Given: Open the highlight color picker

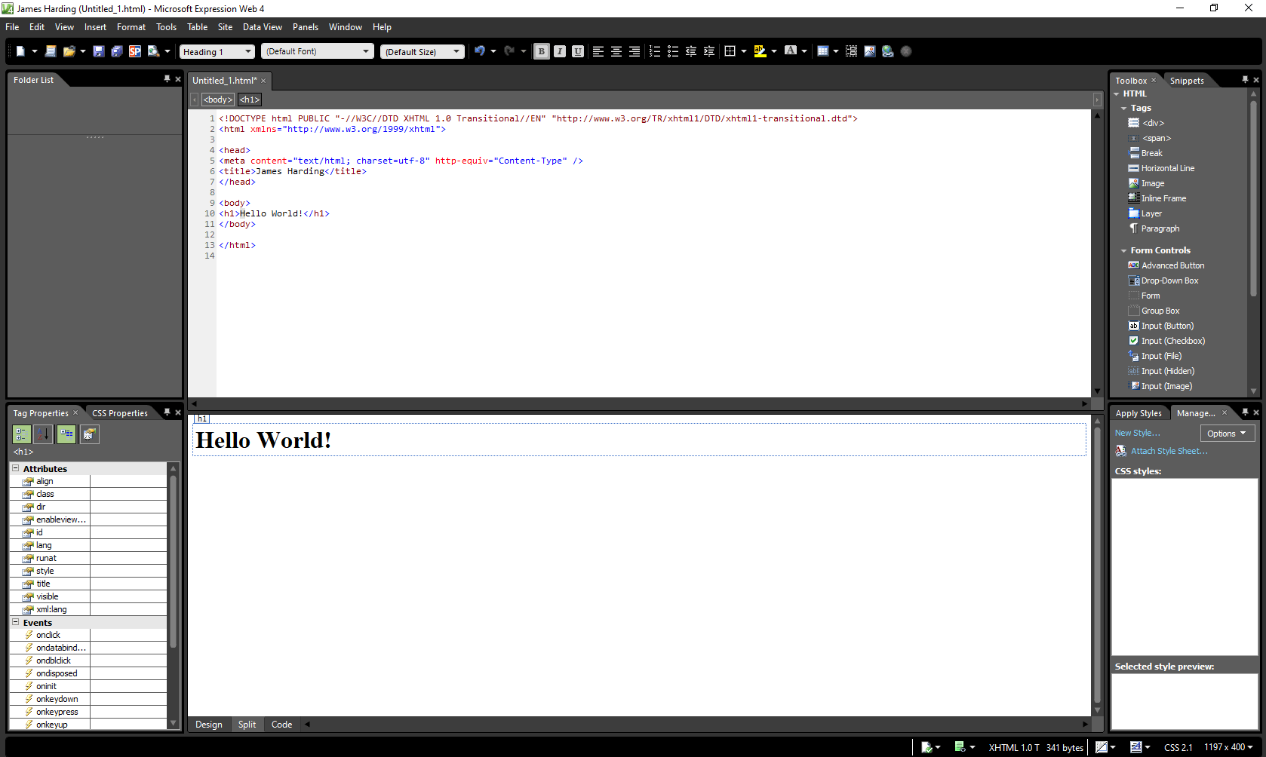Looking at the screenshot, I should tap(774, 51).
